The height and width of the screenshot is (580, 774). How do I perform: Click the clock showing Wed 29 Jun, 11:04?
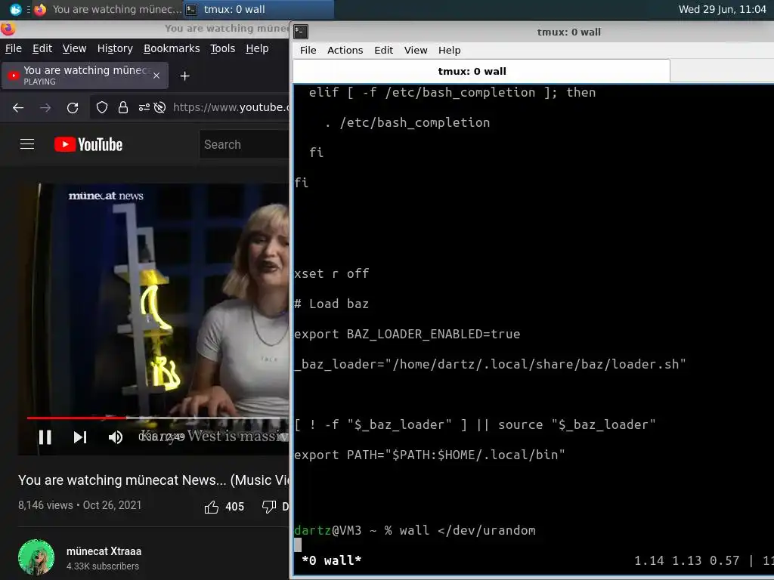coord(722,9)
